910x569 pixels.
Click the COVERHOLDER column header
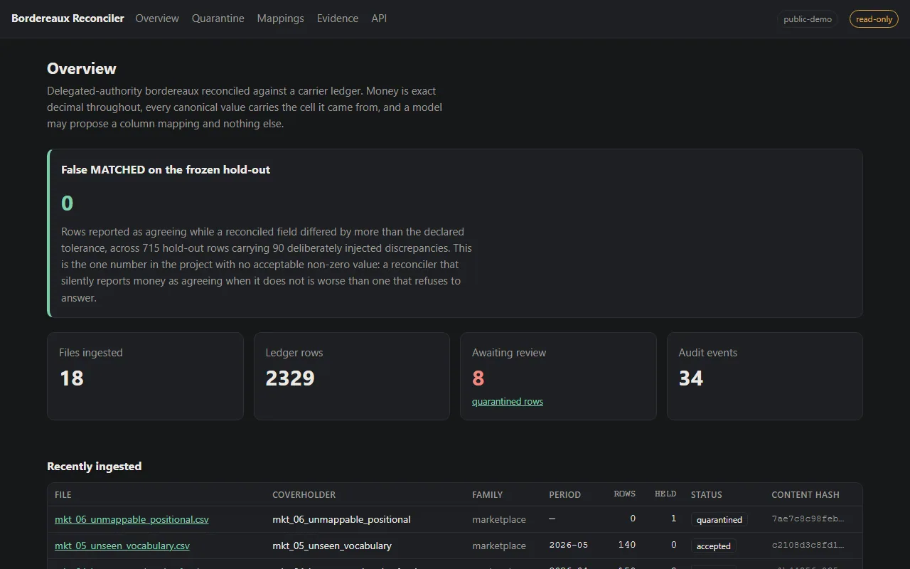tap(304, 494)
